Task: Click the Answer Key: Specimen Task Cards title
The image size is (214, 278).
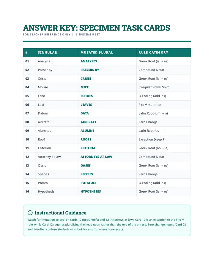Action: tap(97, 28)
